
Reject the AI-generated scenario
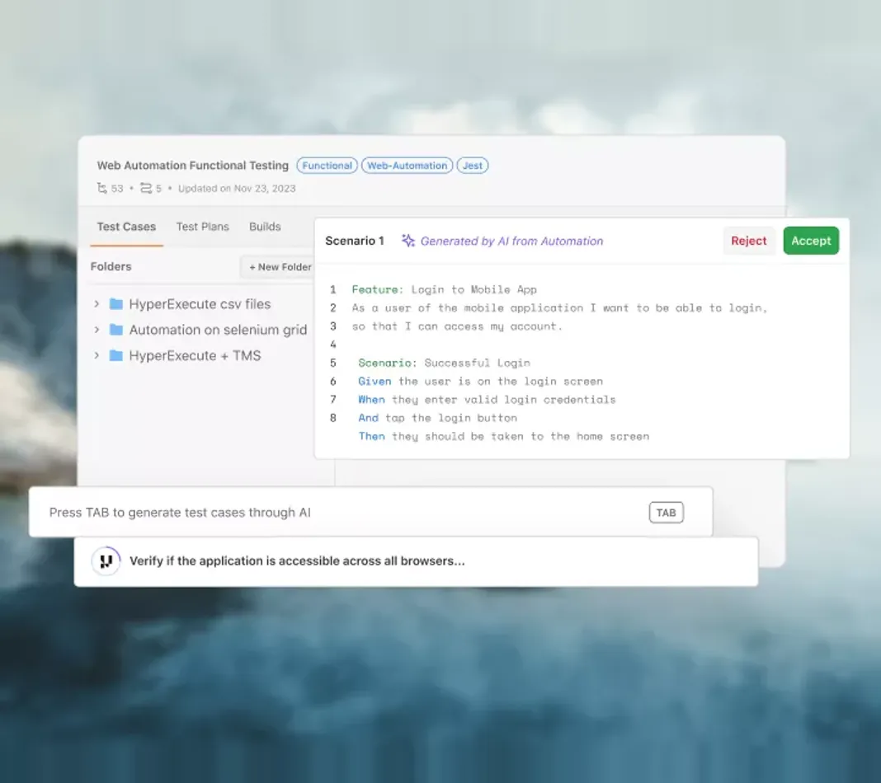coord(748,241)
